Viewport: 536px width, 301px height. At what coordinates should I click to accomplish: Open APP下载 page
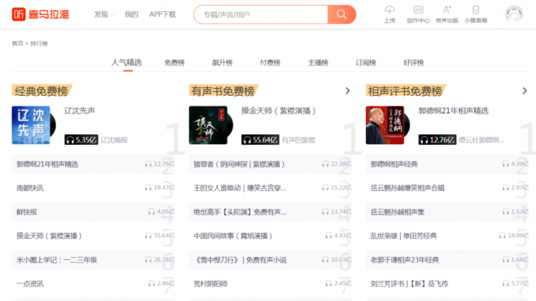[162, 14]
